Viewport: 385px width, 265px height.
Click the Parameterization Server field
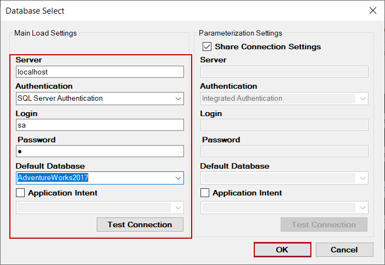click(284, 72)
